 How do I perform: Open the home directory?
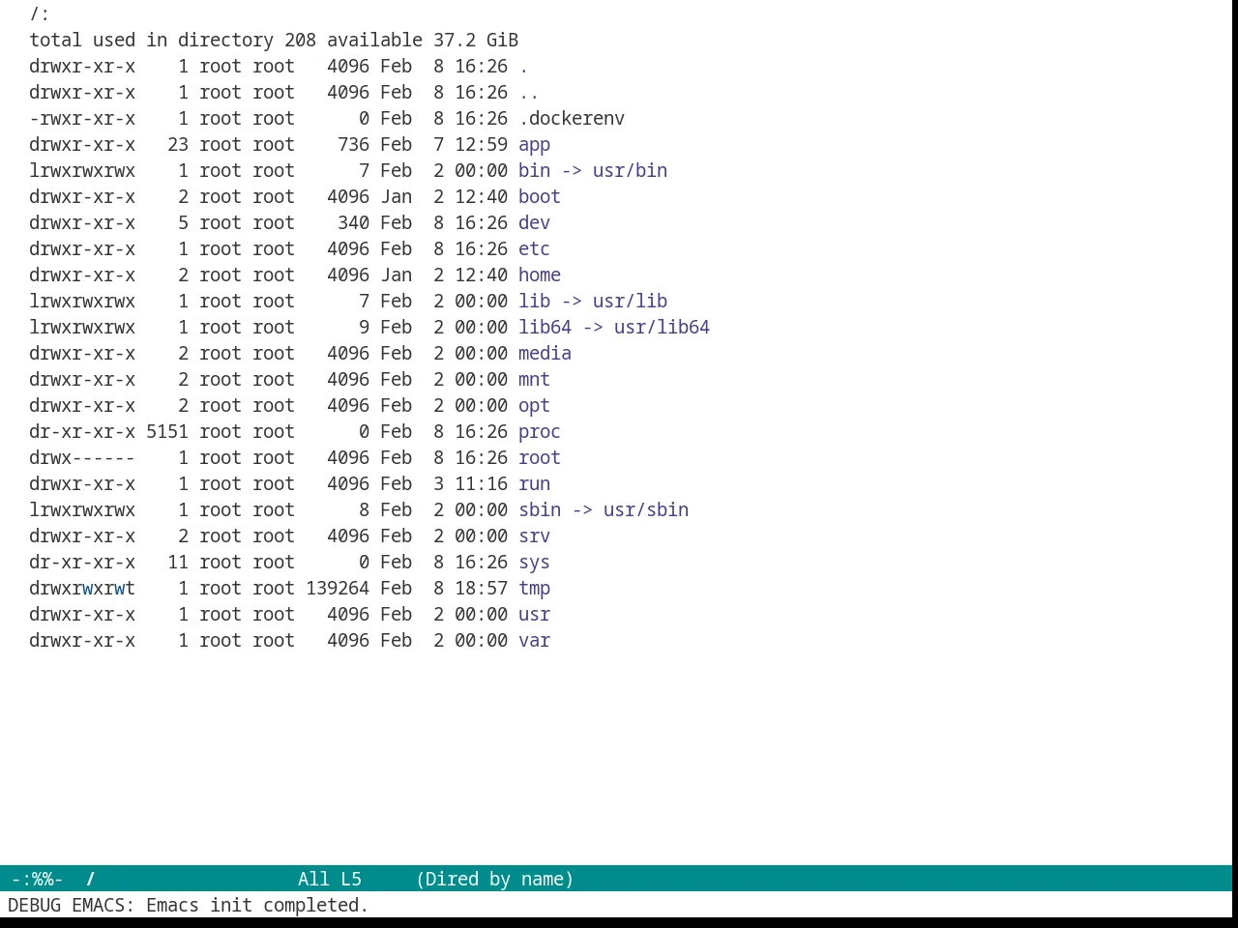coord(540,275)
